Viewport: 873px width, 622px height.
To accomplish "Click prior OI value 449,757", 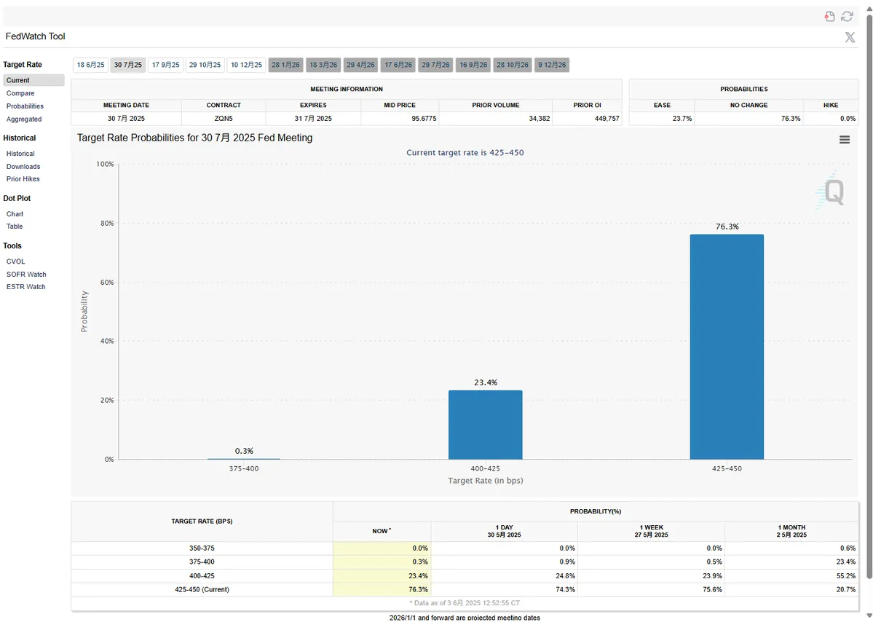I will click(607, 119).
